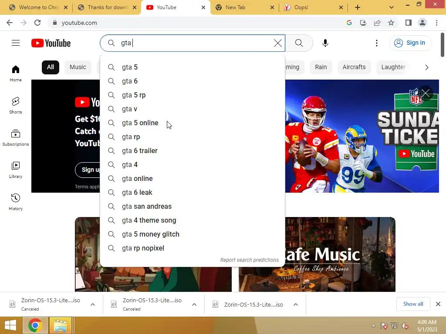Choose suggestion "gta 4 theme song"
The image size is (446, 334).
tap(192, 220)
